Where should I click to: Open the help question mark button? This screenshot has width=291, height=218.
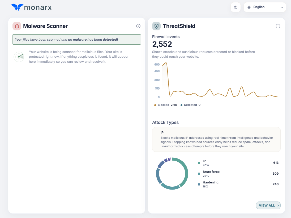236,7
